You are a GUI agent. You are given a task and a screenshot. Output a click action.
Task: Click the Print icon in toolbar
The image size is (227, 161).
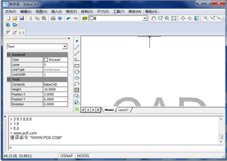point(53,18)
